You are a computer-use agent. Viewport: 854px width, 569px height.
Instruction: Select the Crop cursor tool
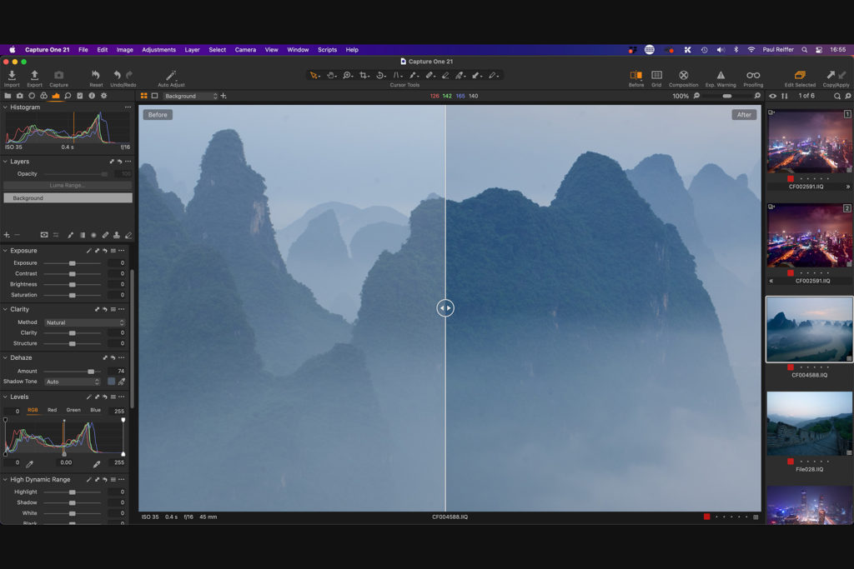pos(364,75)
